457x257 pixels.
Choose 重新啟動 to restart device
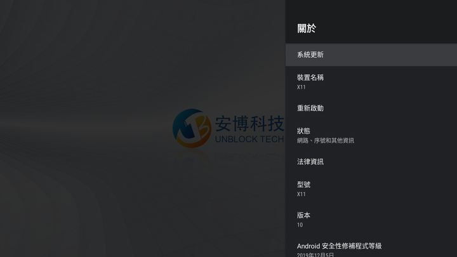click(x=371, y=108)
